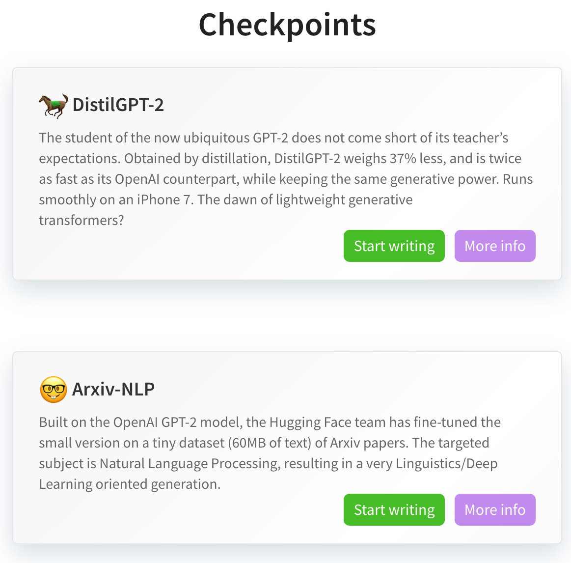The image size is (571, 563).
Task: Select the DistilGPT-2 checkpoint card
Action: 287,173
